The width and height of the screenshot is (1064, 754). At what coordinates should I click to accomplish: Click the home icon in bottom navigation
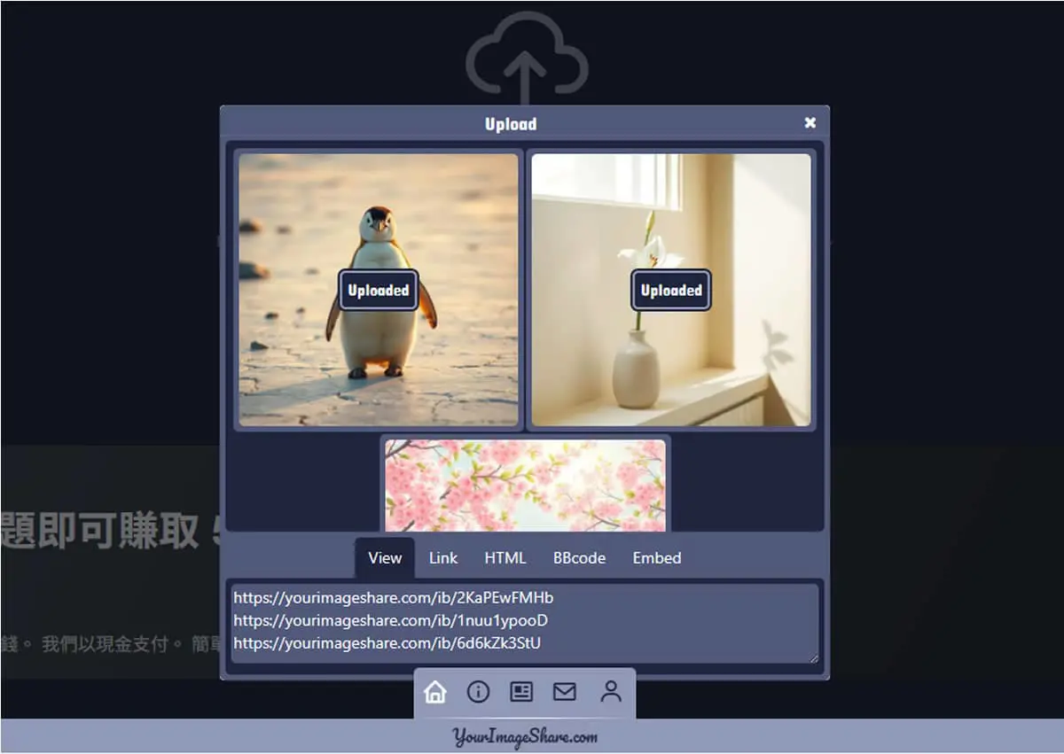[434, 692]
